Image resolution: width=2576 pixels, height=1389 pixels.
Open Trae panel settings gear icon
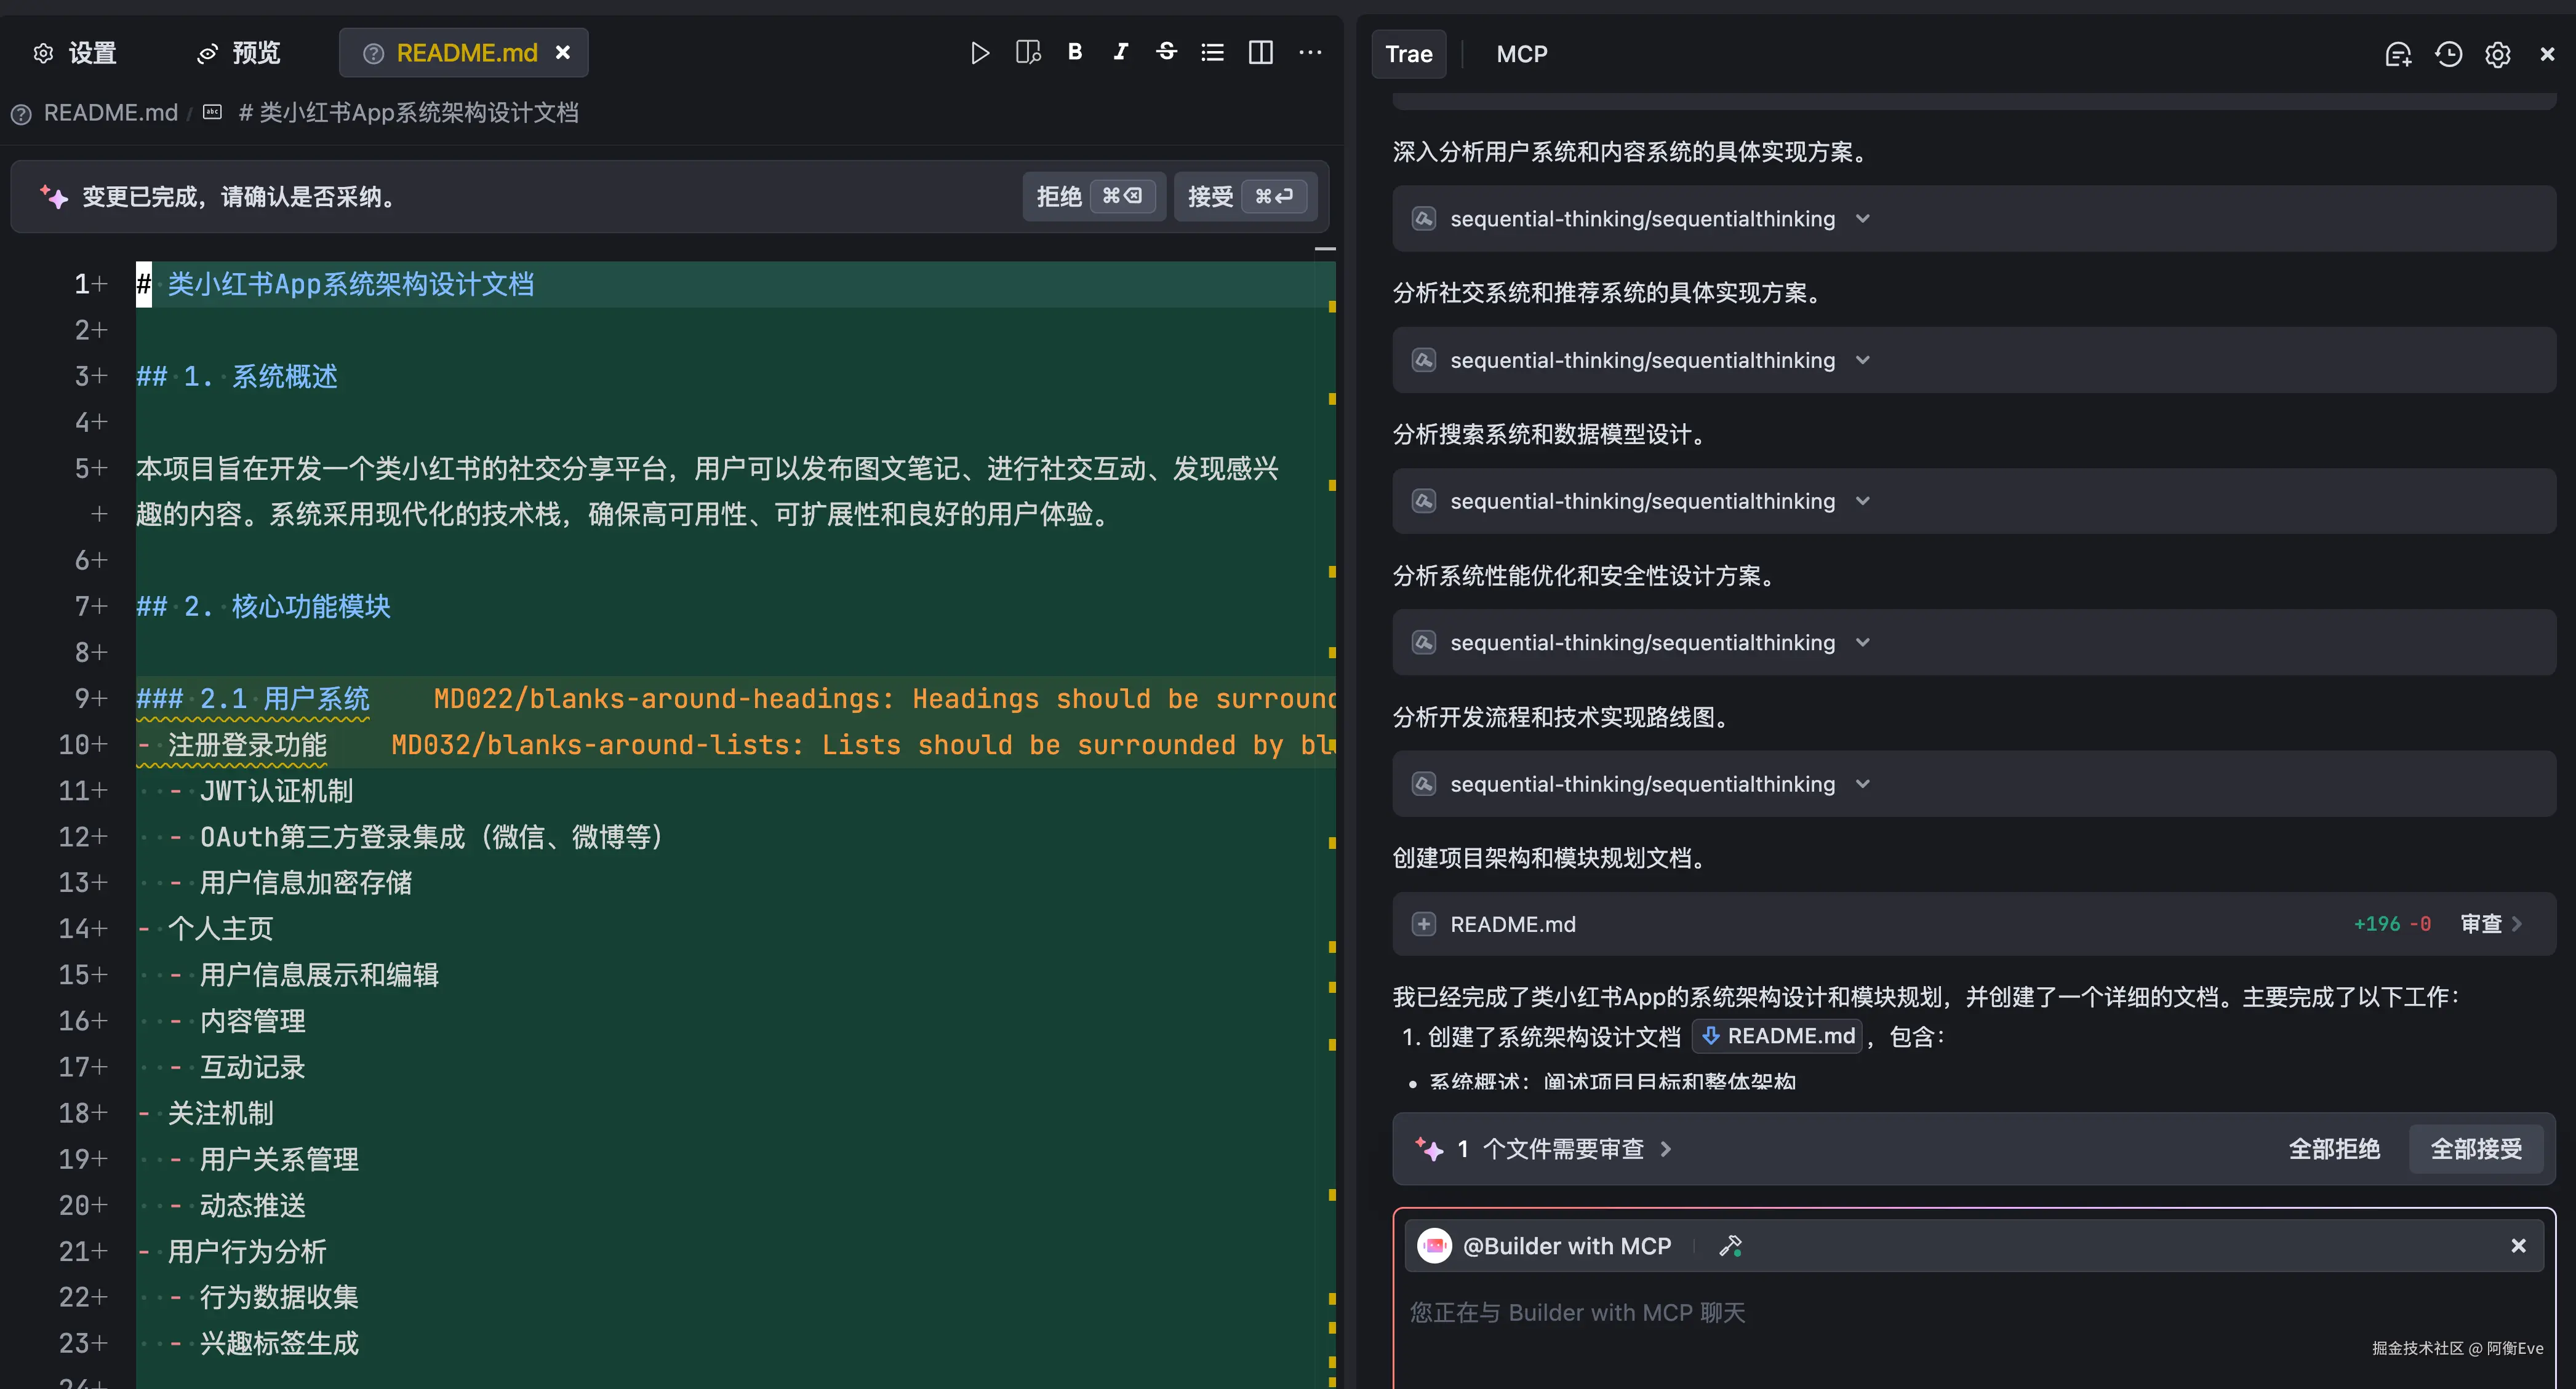point(2497,55)
